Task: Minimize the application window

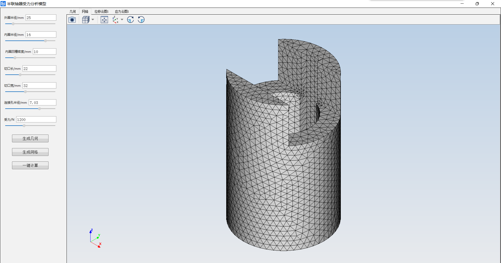Action: (462, 4)
